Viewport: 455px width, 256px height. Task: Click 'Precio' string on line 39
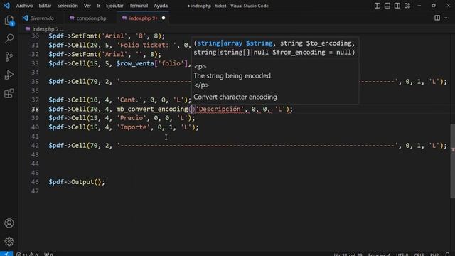click(x=131, y=118)
